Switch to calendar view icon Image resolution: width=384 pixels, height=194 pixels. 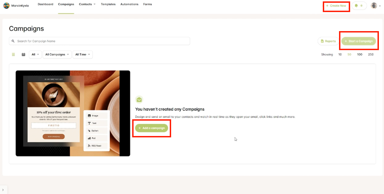pyautogui.click(x=24, y=54)
